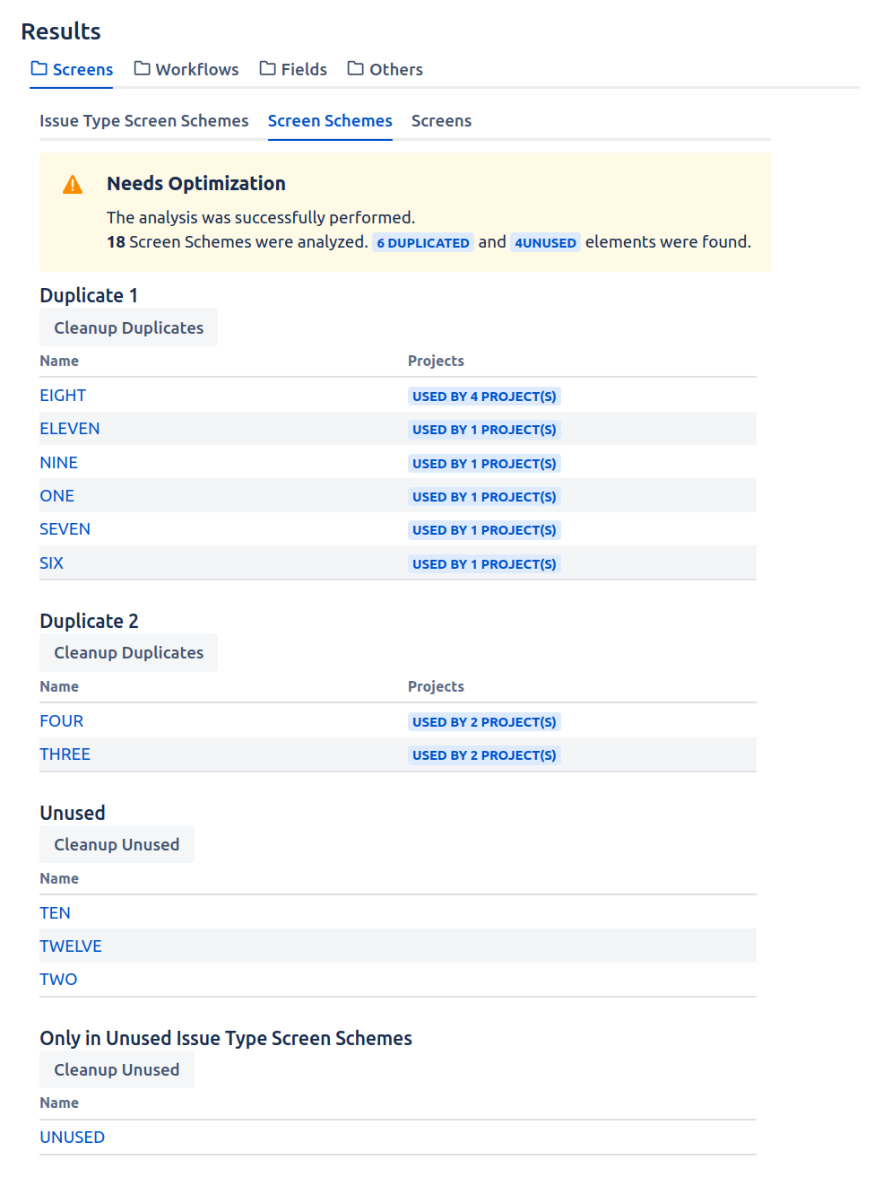Switch to Issue Type Screen Schemes tab

tap(143, 120)
